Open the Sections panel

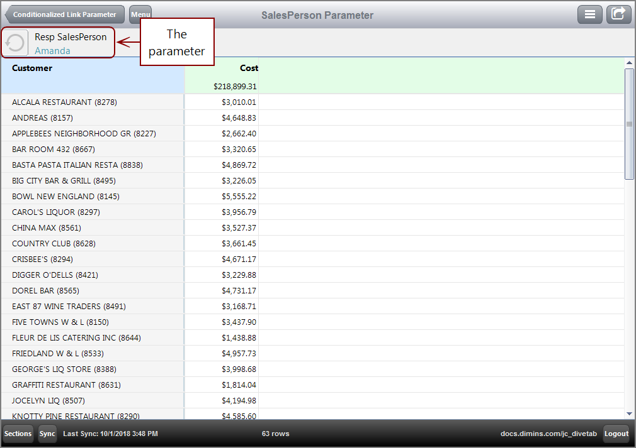coord(18,434)
